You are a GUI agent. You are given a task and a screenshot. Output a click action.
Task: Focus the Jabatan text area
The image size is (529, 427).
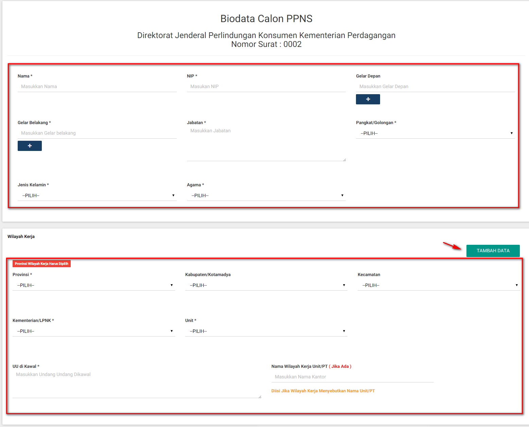266,143
